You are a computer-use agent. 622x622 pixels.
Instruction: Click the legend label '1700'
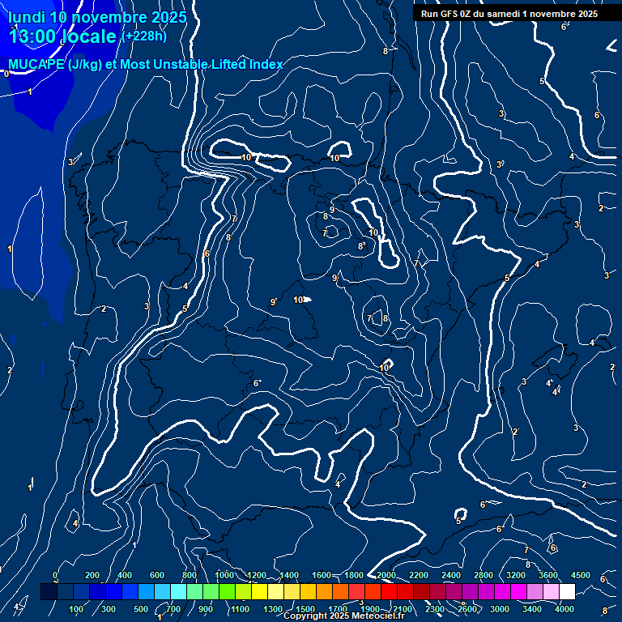(338, 609)
